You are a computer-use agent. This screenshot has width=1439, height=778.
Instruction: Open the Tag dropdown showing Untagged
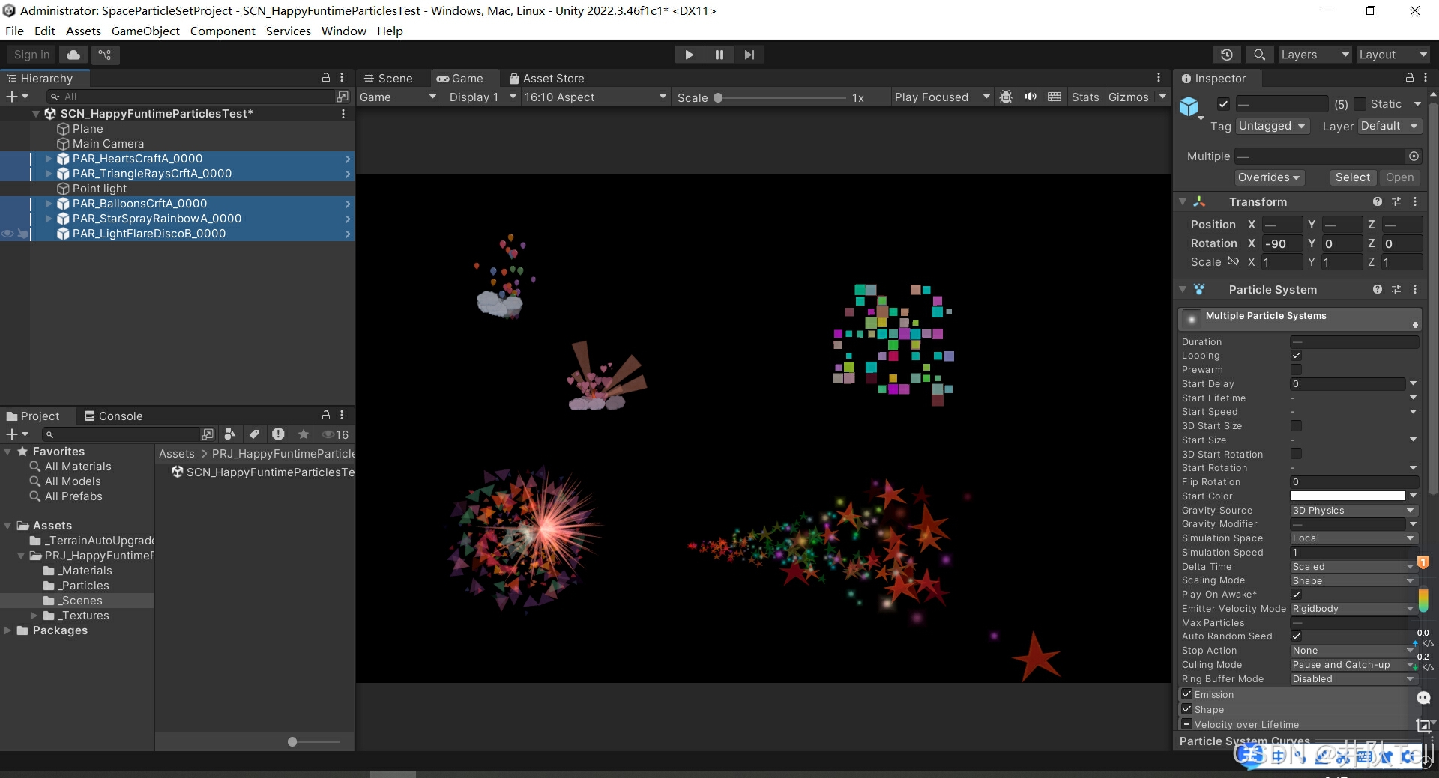point(1272,126)
